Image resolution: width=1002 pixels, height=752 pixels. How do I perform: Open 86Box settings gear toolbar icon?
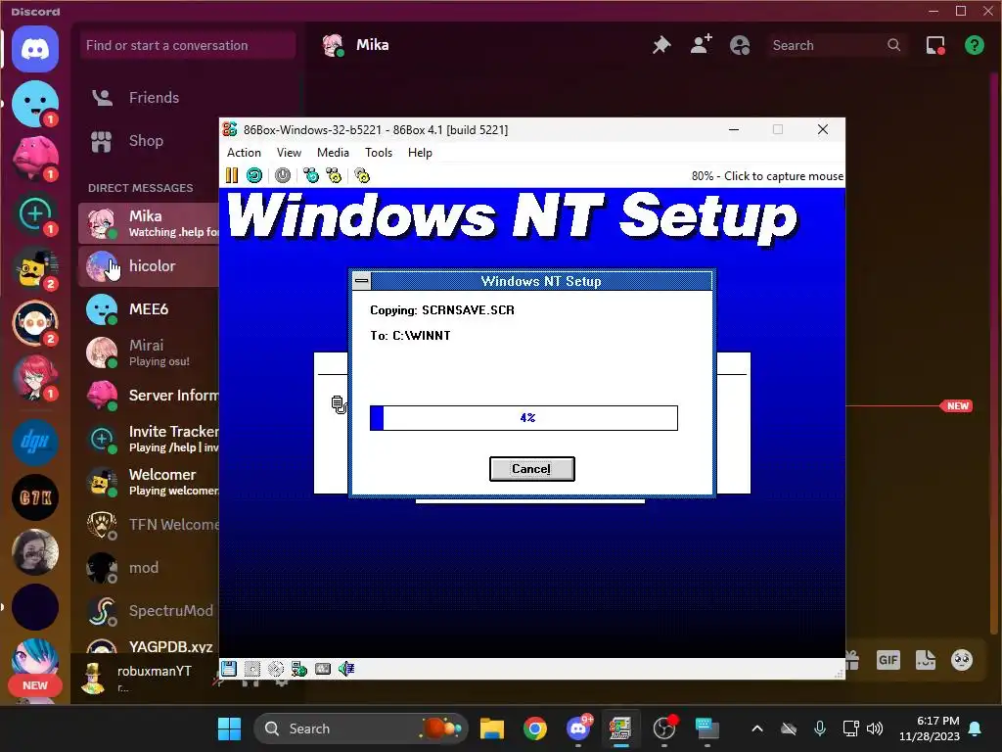coord(362,175)
